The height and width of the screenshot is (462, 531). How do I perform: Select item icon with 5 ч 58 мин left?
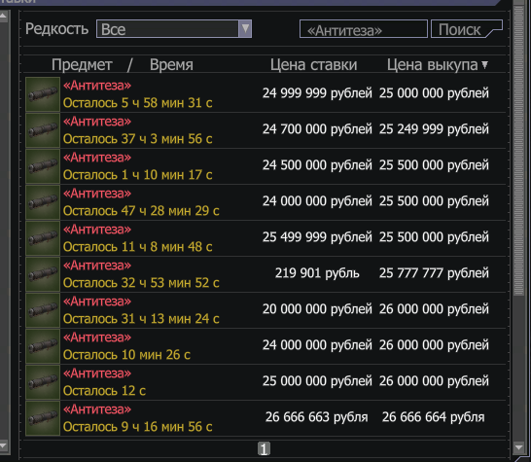click(43, 94)
